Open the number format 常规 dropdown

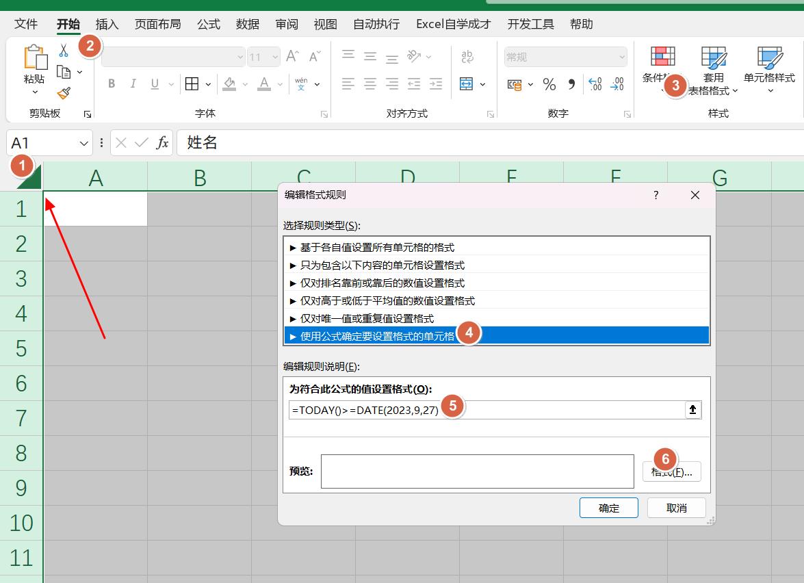pyautogui.click(x=622, y=57)
